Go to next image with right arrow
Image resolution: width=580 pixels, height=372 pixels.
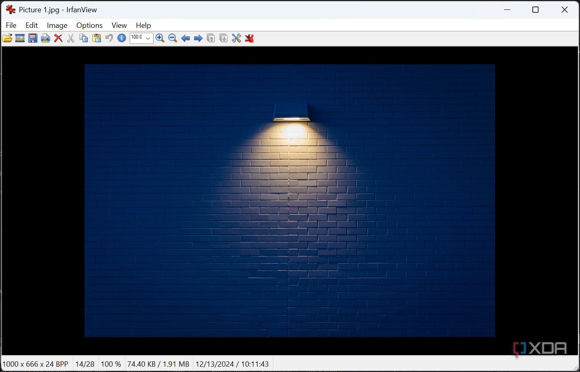(x=198, y=39)
